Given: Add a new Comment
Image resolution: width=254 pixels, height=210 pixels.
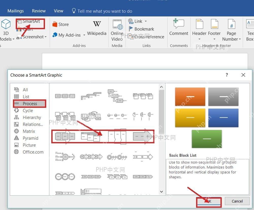Looking at the screenshot, I should [179, 27].
